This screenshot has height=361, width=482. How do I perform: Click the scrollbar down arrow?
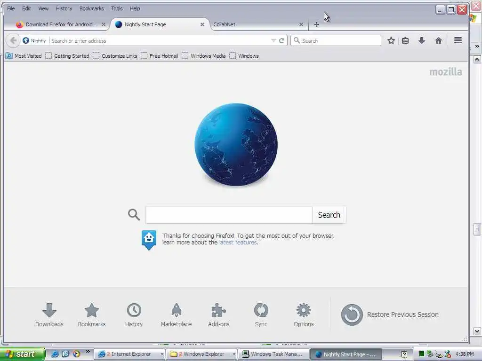click(x=477, y=331)
